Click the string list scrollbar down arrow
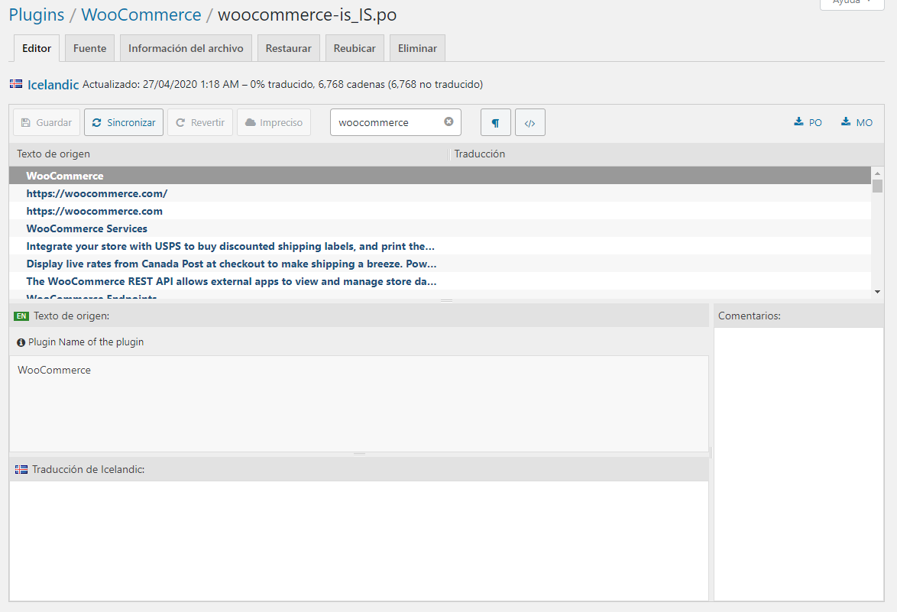 pyautogui.click(x=878, y=293)
